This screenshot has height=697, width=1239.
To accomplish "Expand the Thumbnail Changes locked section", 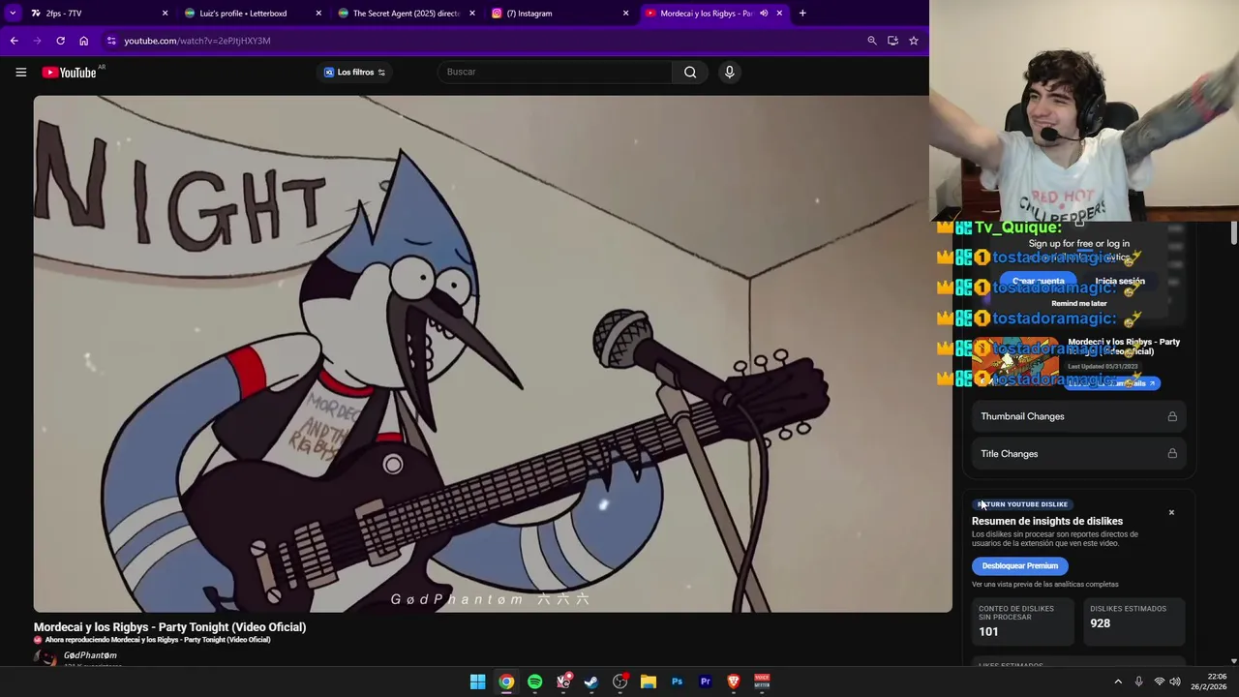I will [x=1079, y=416].
